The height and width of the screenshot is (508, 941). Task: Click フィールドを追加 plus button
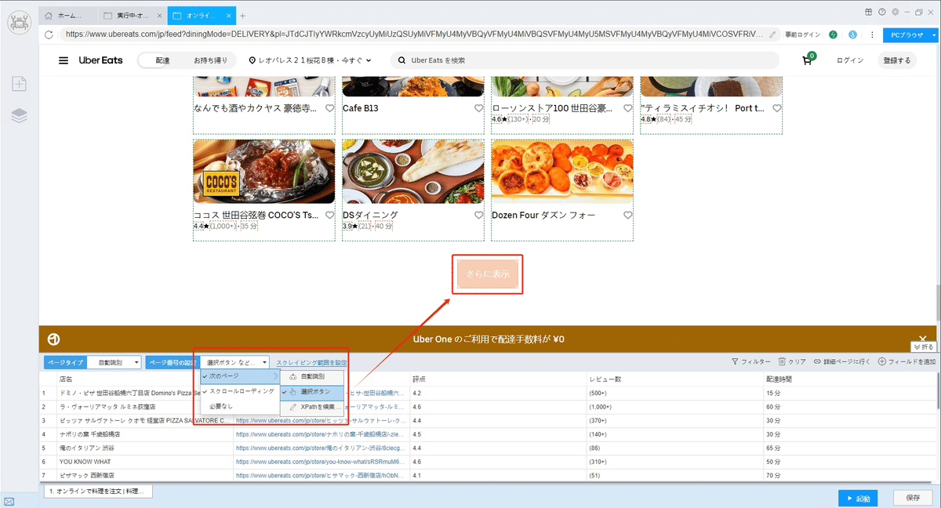[906, 361]
